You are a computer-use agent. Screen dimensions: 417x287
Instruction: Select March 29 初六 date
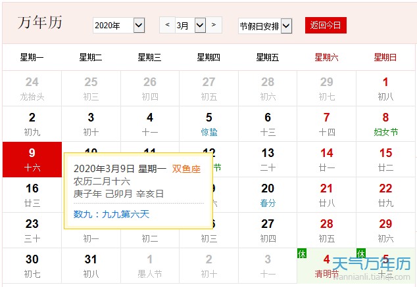[x=385, y=231]
